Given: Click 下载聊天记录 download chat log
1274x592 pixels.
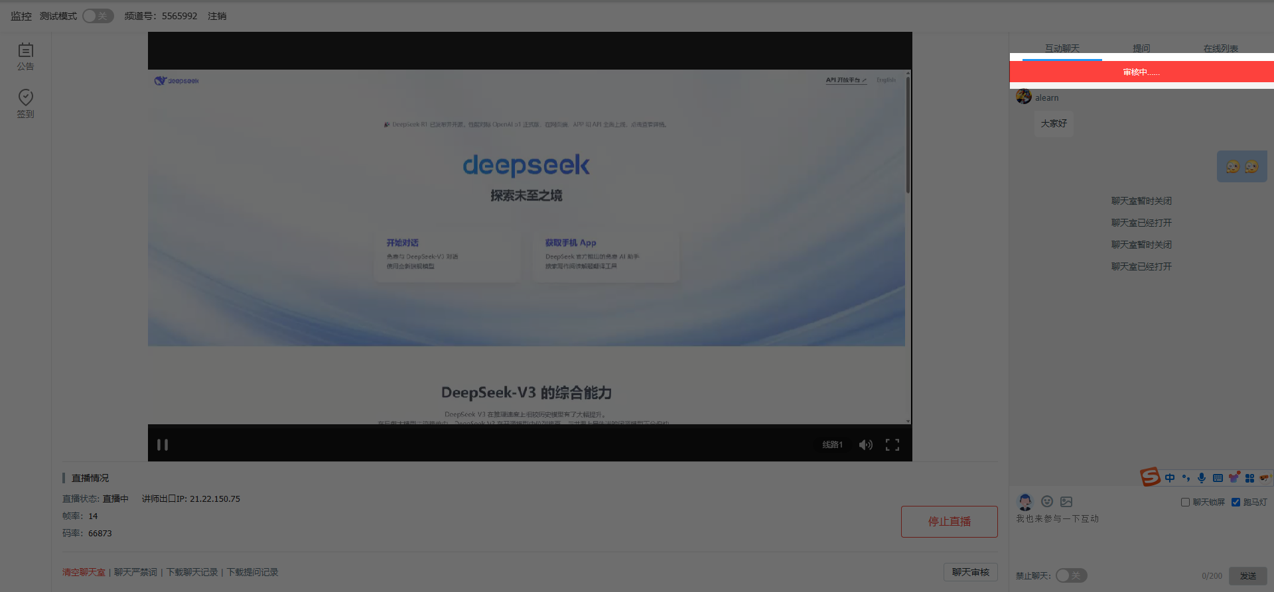Looking at the screenshot, I should coord(192,572).
